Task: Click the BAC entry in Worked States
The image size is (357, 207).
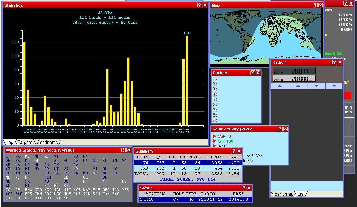Action: 19,194
